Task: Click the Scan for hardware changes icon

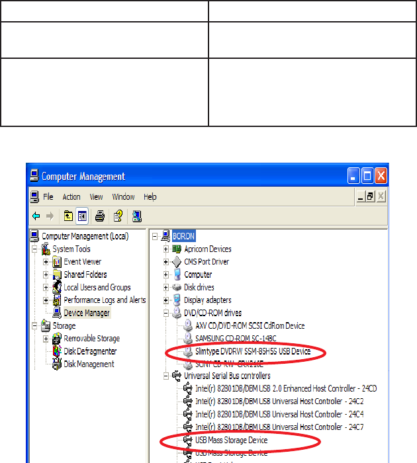Action: click(x=137, y=216)
